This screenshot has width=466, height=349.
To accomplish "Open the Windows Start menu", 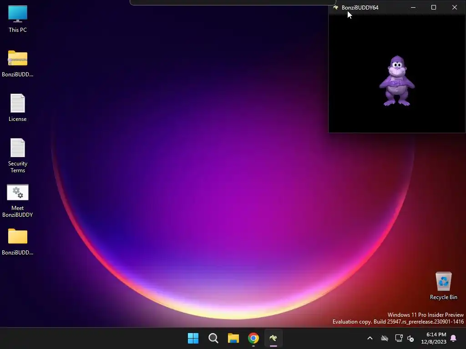I will [x=193, y=338].
